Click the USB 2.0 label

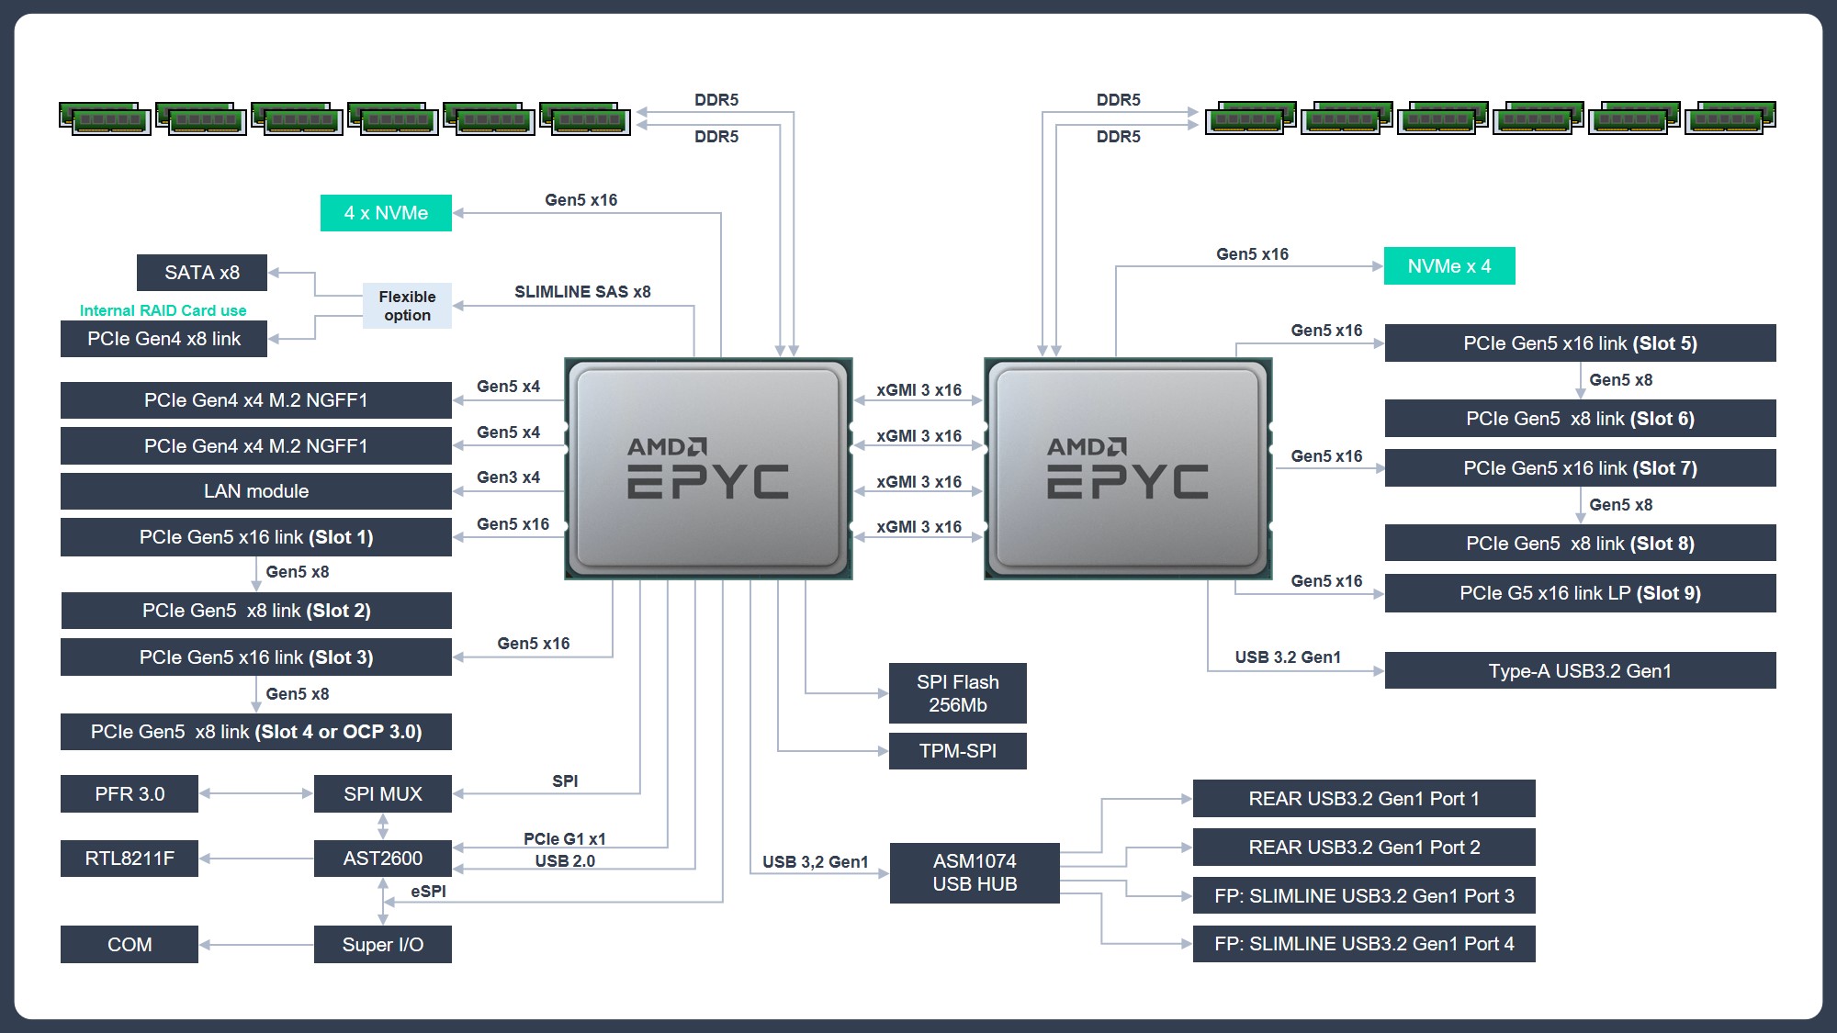565,861
